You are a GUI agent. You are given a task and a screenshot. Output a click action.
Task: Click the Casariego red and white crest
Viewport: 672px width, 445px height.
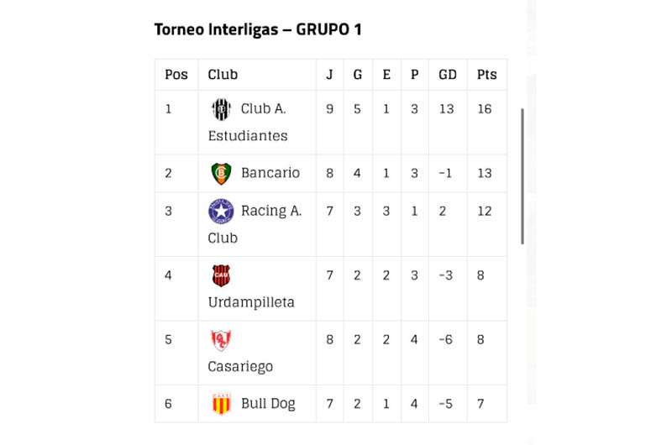[x=221, y=340]
